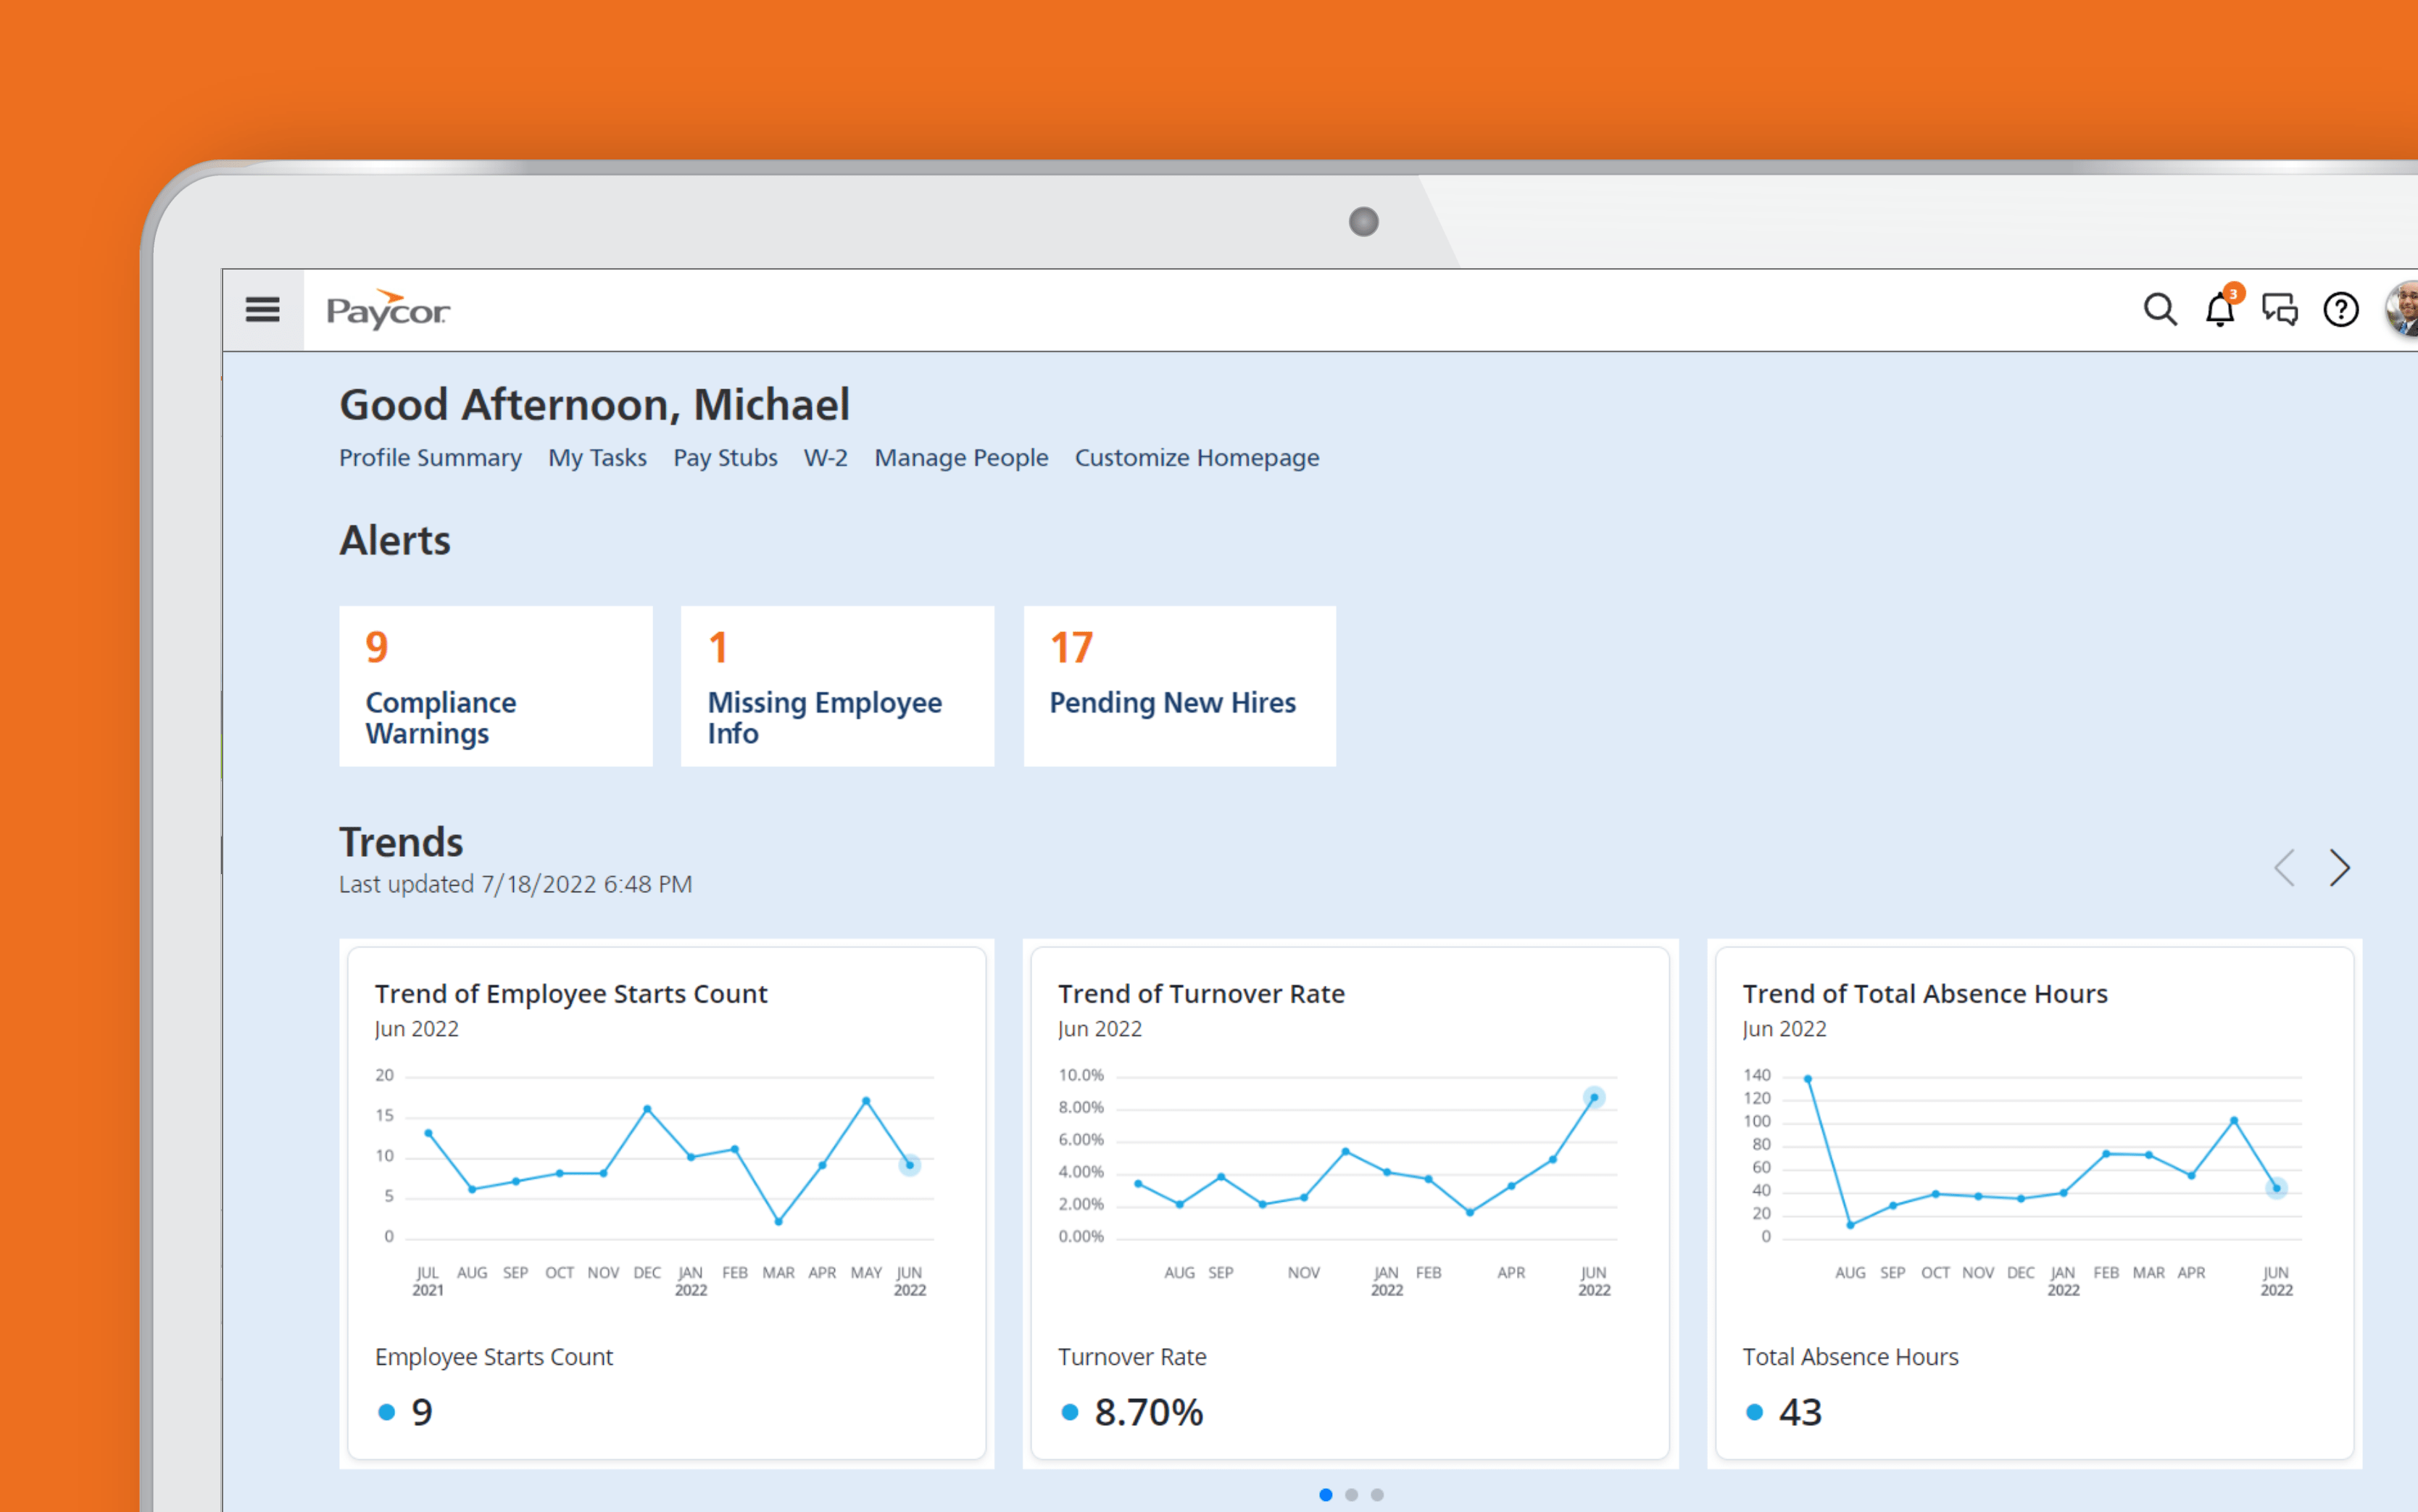
Task: Show previous trends with left chevron
Action: [2284, 868]
